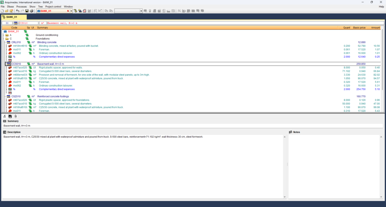Click the Description panel icon

(5, 132)
